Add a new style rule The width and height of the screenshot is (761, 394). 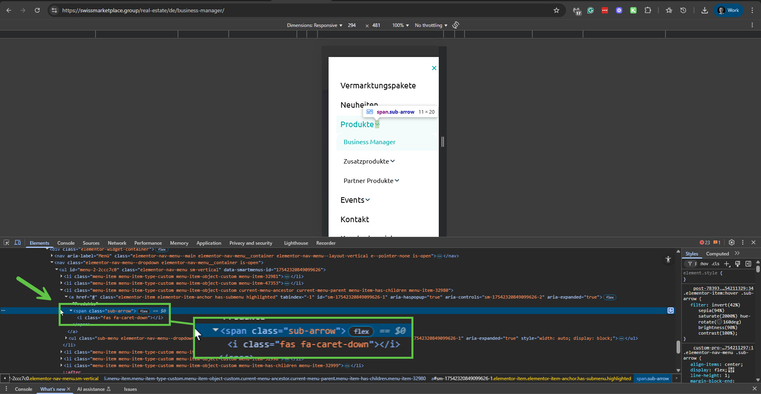(727, 264)
